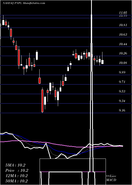Click the 12MA : 10.2 readout
This screenshot has height=185, width=132.
click(16, 176)
